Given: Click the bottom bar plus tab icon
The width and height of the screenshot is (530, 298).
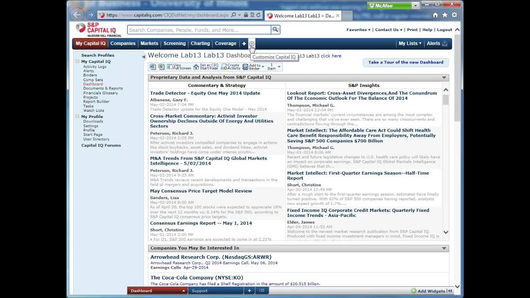Looking at the screenshot, I should pos(249,291).
